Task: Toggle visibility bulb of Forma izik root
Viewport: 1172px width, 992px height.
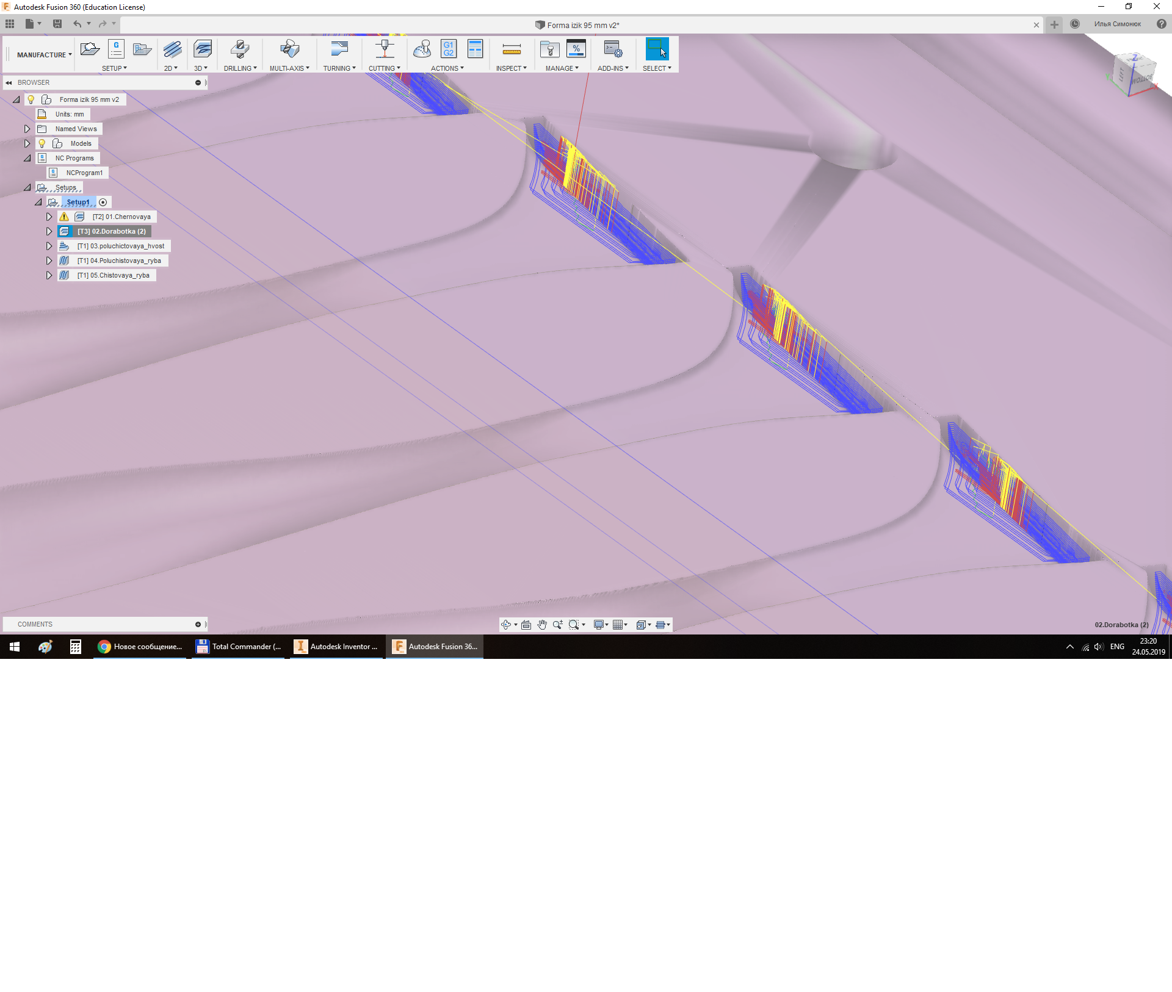Action: (31, 99)
